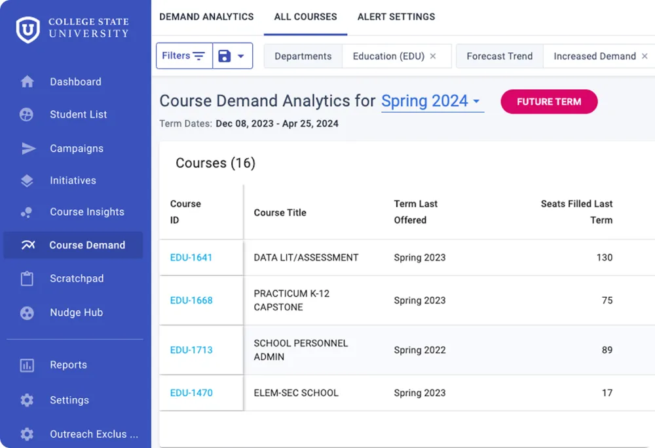Click Spring 2022 in the EDU-1713 row

pyautogui.click(x=420, y=350)
